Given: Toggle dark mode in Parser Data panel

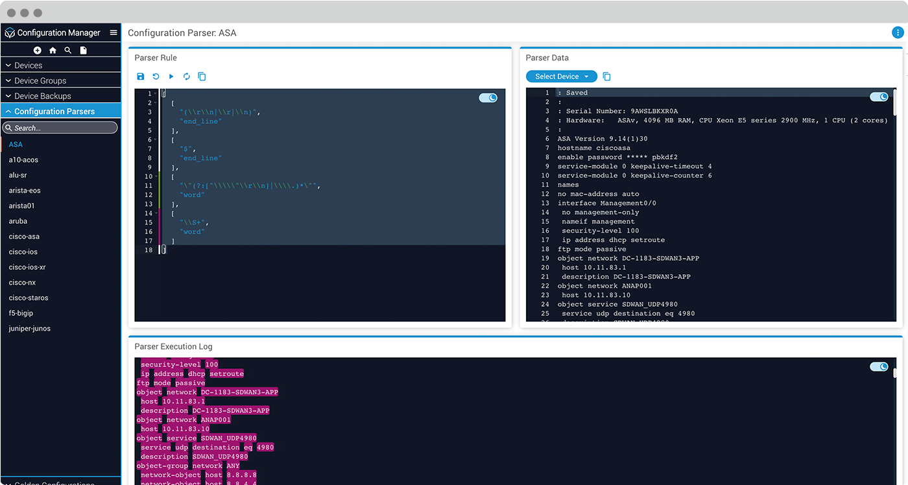Looking at the screenshot, I should [879, 97].
